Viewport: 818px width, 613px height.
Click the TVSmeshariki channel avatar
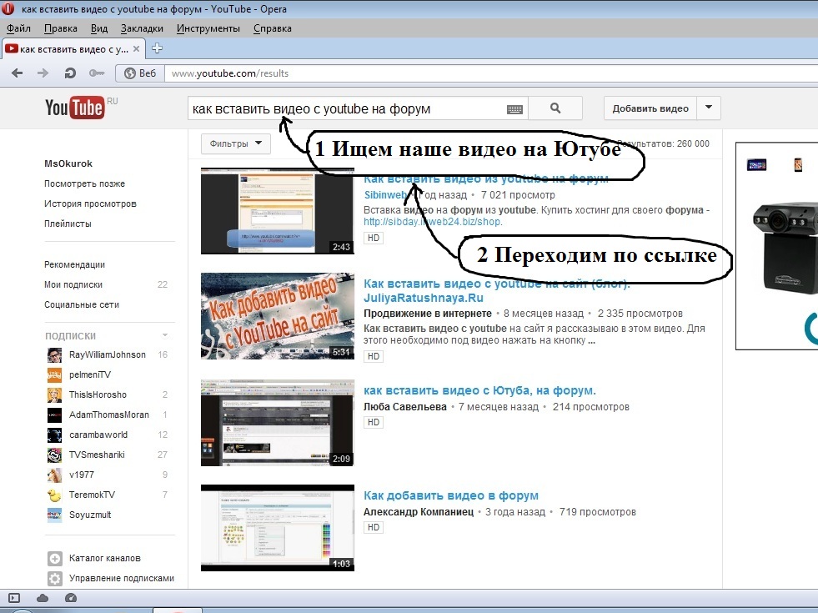[x=54, y=455]
